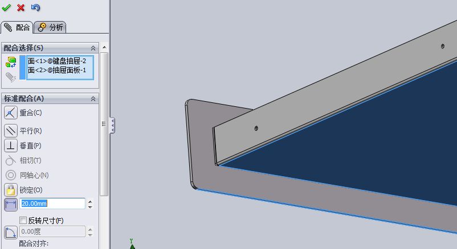Click the panel scrollbar up arrow
The width and height of the screenshot is (457, 249).
tap(104, 47)
